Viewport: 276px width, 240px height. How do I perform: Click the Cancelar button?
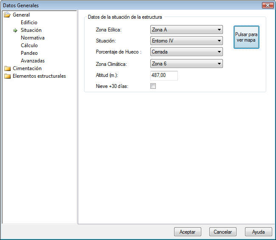tap(222, 232)
